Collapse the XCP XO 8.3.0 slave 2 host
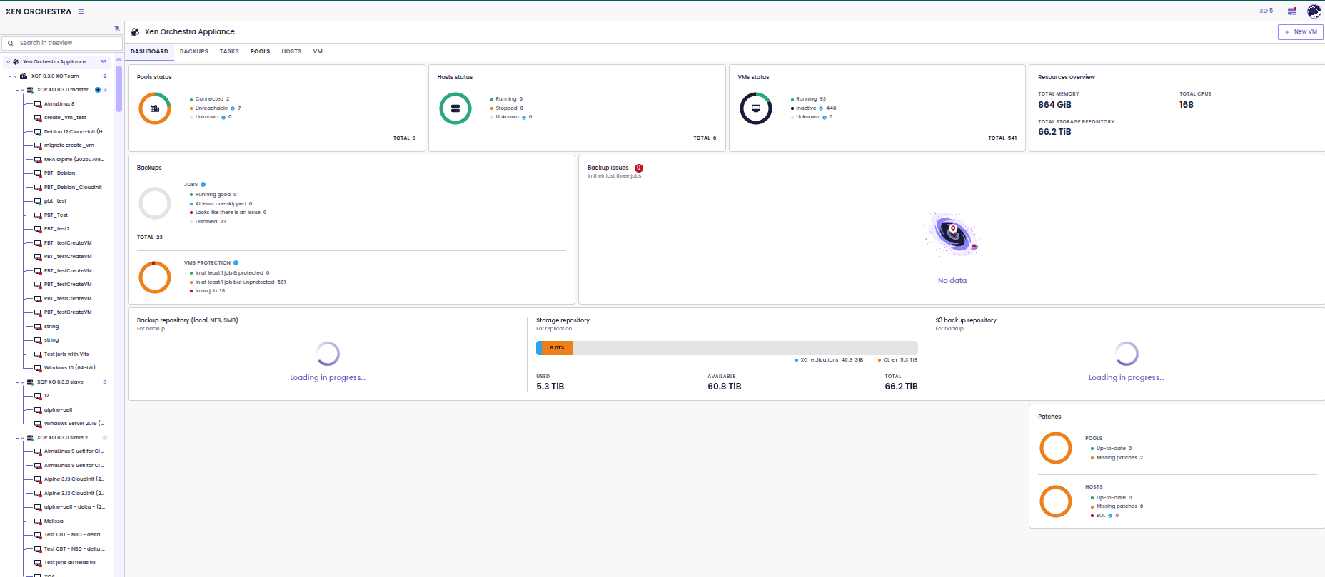 tap(22, 438)
